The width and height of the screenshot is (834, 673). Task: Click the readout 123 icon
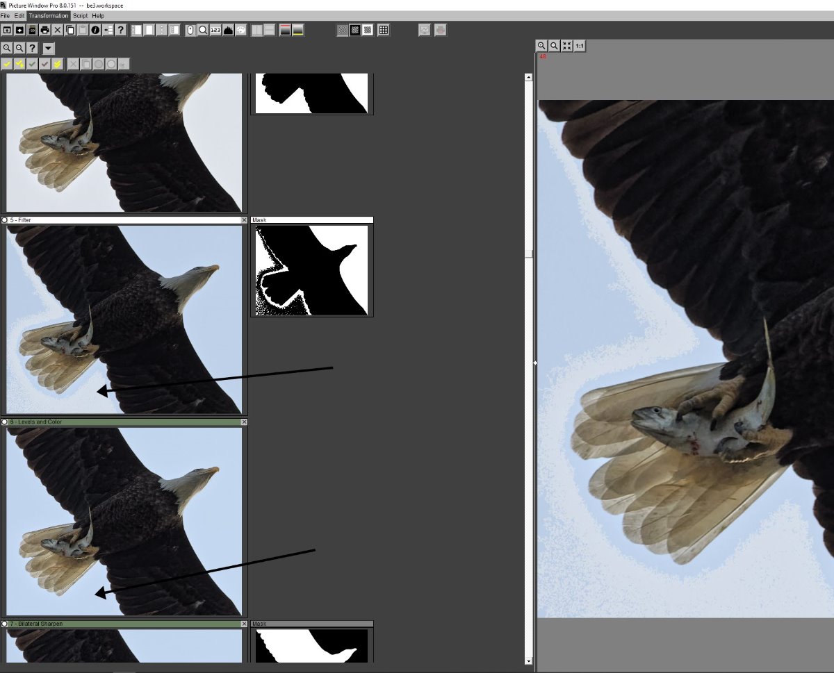coord(215,30)
